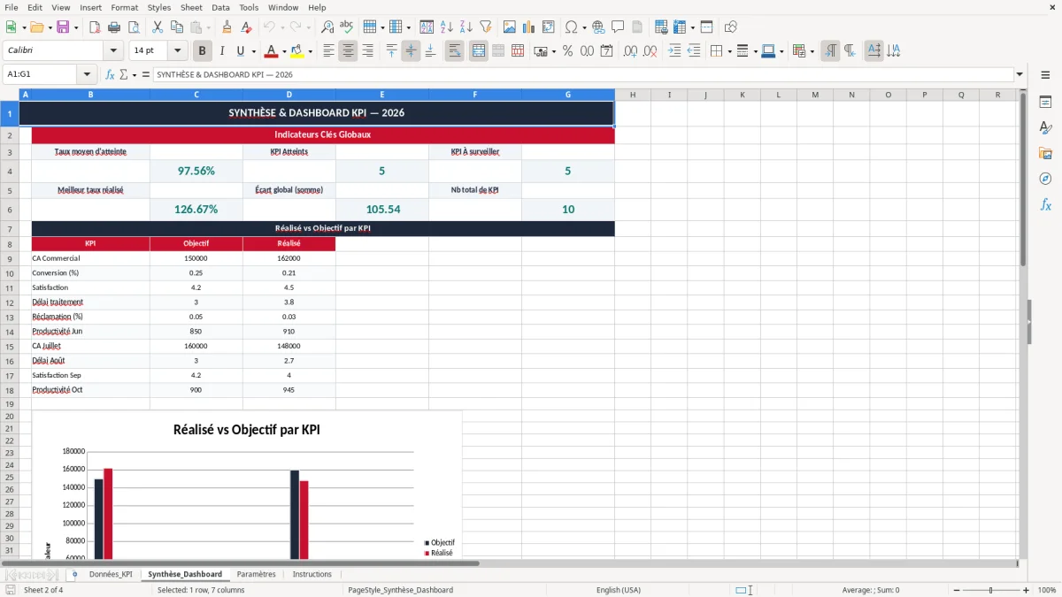The height and width of the screenshot is (597, 1062).
Task: Center text horizontally
Action: 348,51
